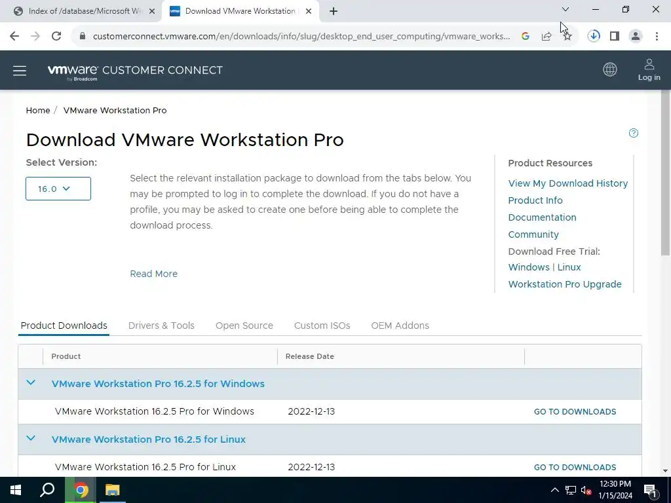Viewport: 671px width, 503px height.
Task: Open the hamburger navigation menu
Action: point(20,71)
